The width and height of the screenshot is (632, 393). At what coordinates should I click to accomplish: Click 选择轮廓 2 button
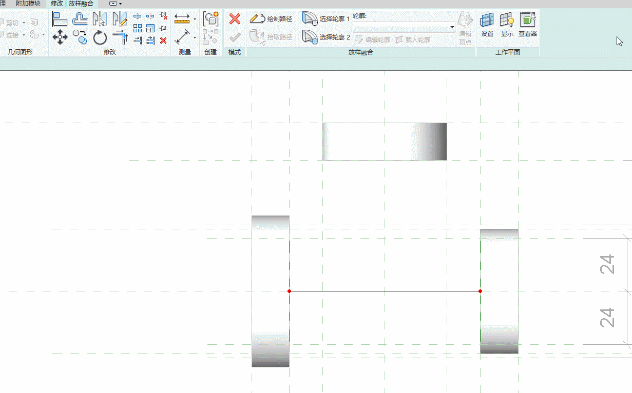[x=325, y=37]
